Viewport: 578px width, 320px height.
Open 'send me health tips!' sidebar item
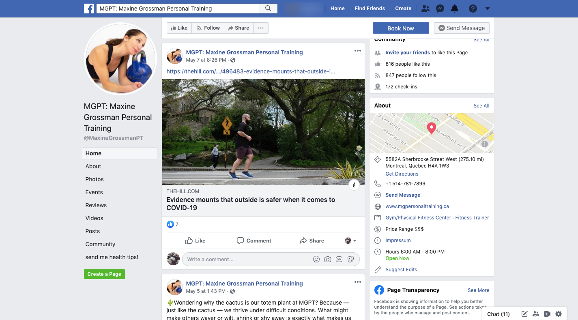point(112,257)
